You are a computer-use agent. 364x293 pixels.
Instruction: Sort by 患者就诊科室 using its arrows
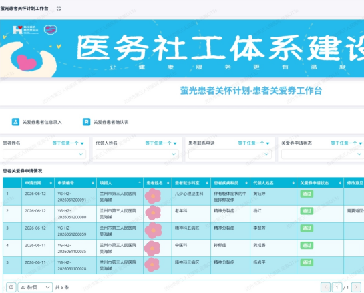tap(207, 183)
